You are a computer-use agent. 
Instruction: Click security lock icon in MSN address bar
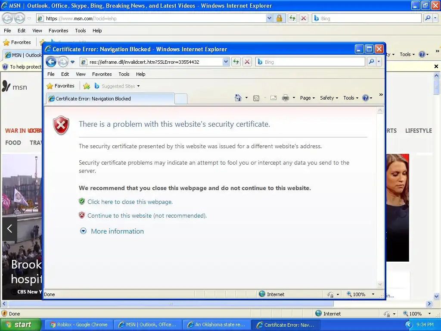click(279, 18)
